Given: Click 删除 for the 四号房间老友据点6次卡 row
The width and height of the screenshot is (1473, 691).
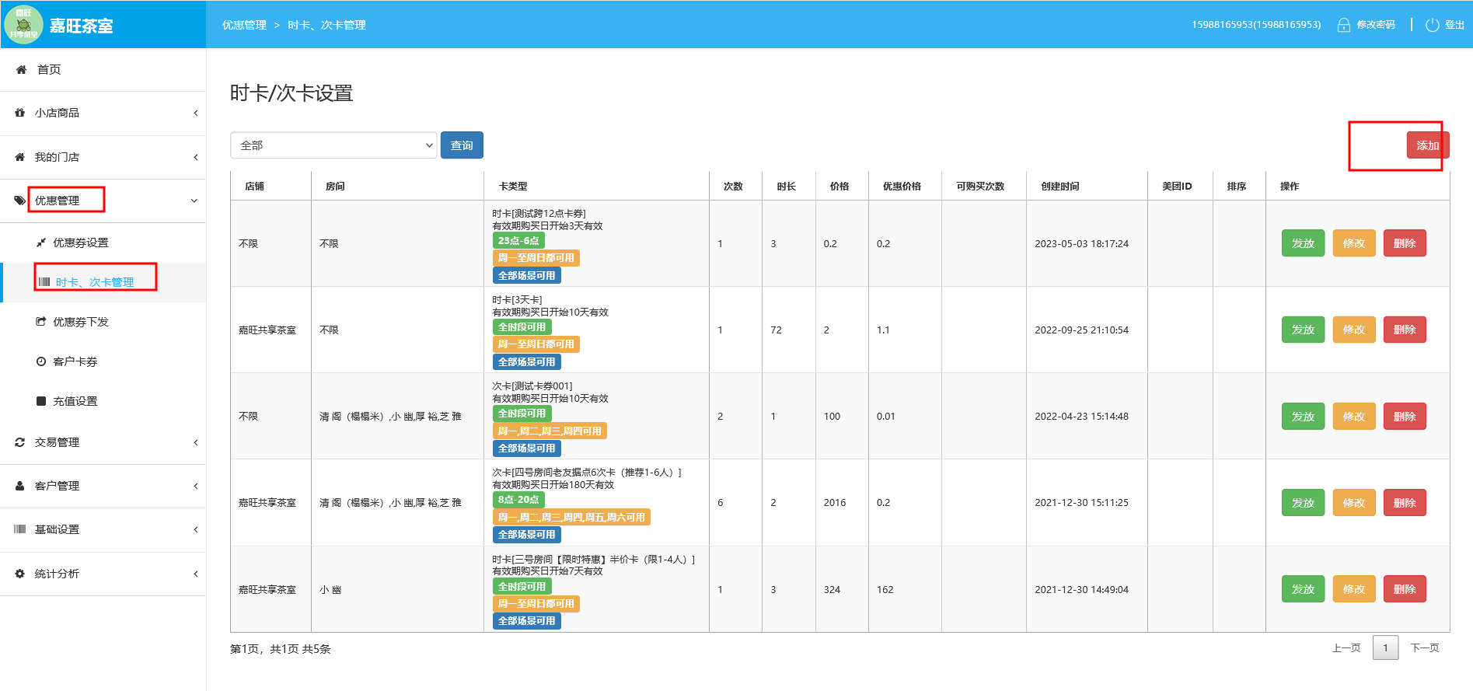Looking at the screenshot, I should (x=1405, y=503).
